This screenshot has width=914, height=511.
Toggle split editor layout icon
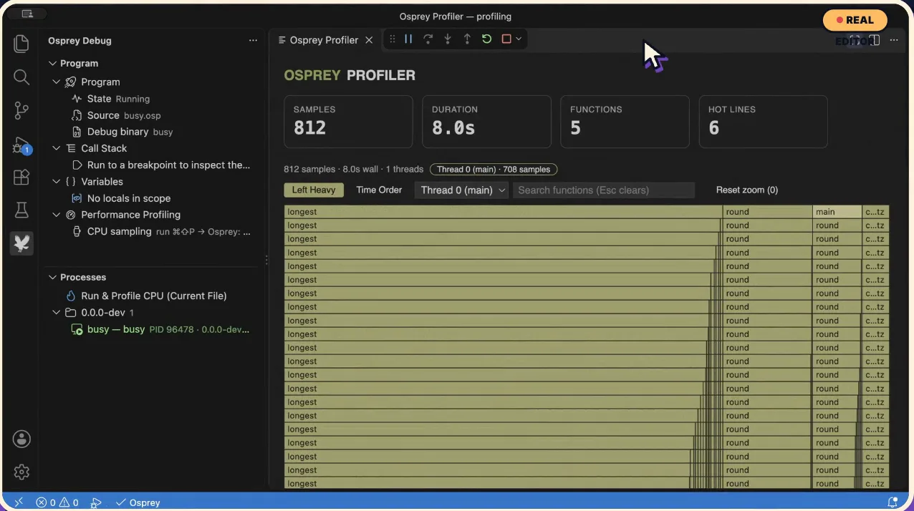(x=874, y=40)
